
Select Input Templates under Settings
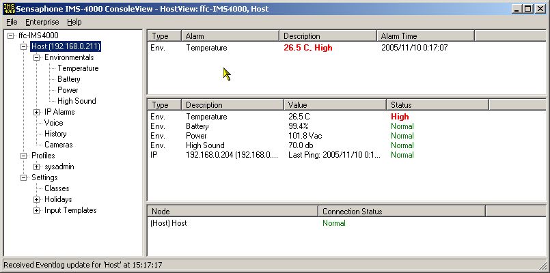70,210
